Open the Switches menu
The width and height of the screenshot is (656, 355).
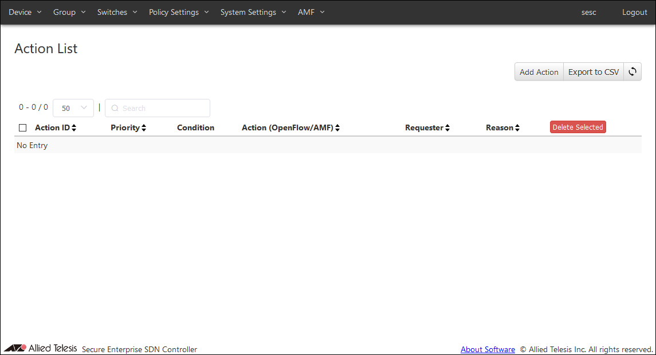pos(117,12)
